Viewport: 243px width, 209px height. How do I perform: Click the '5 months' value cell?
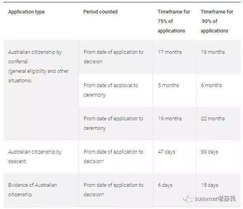(x=175, y=90)
